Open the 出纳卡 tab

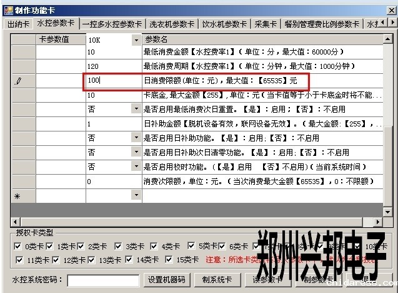point(18,24)
